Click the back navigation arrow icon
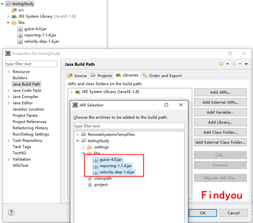 pos(221,64)
